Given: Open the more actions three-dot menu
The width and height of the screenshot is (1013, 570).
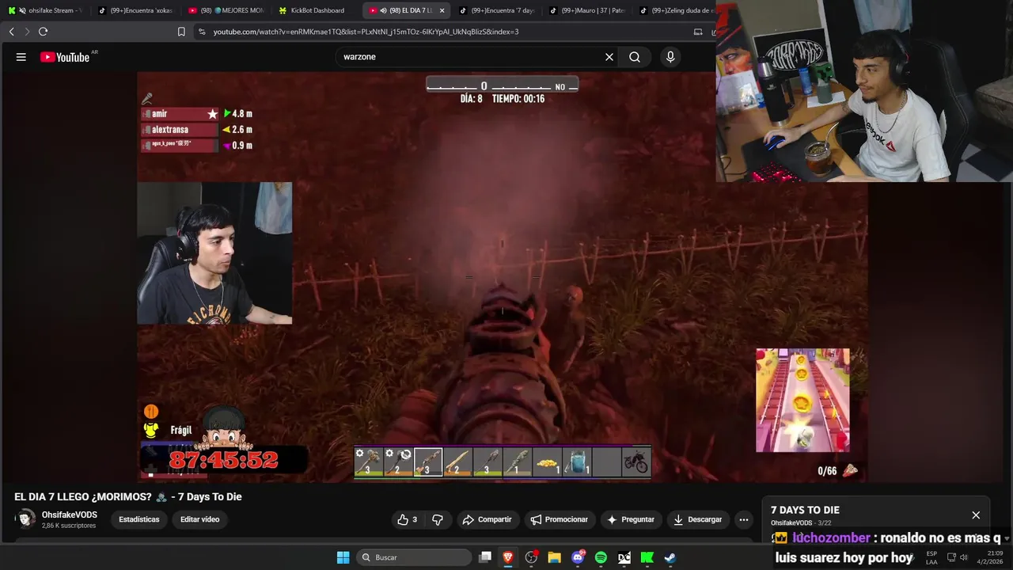Looking at the screenshot, I should [x=743, y=519].
